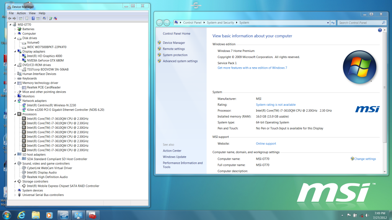
Task: Select WDC WD7500BPKT-22PK4T0 disk drive
Action: click(x=46, y=47)
